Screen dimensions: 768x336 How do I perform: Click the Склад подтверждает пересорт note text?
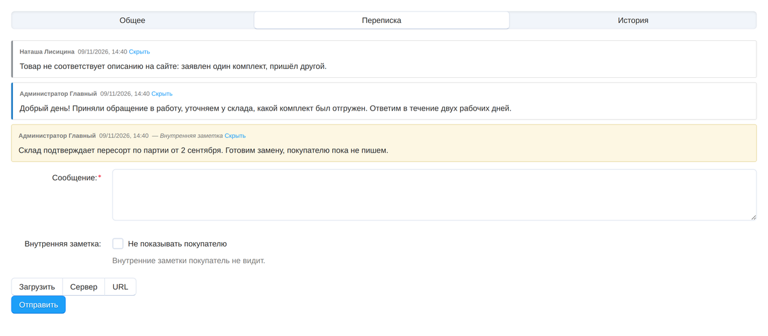(x=204, y=150)
